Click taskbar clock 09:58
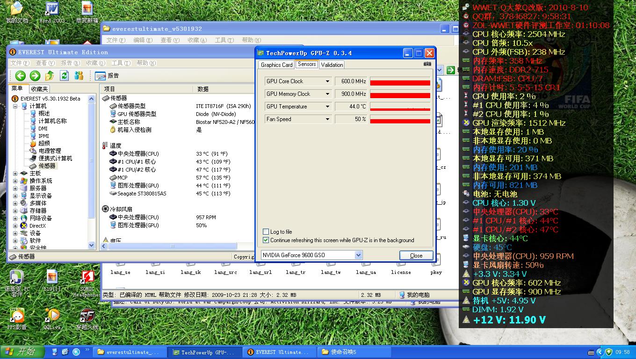The width and height of the screenshot is (636, 359). click(623, 352)
